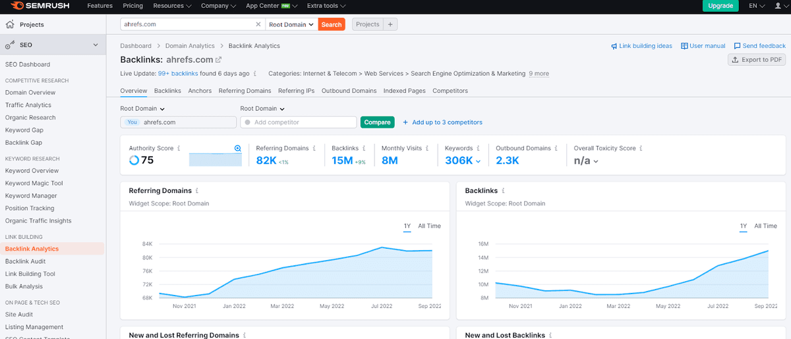Click Add up to 3 competitors link
Image resolution: width=791 pixels, height=339 pixels.
pos(442,122)
